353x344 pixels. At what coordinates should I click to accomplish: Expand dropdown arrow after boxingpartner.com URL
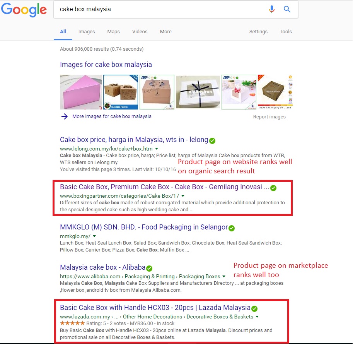(x=183, y=196)
